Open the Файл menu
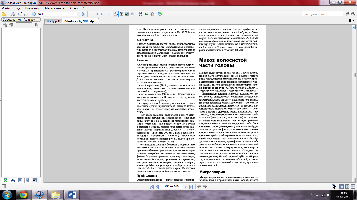This screenshot has height=200, width=357. tap(6, 8)
